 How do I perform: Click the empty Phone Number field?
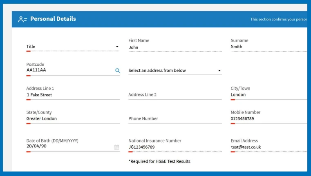point(175,118)
